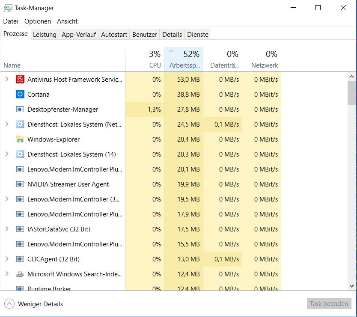The height and width of the screenshot is (317, 357).
Task: Click icon of Lenovo plugin using 20,1 MB
Action: point(20,169)
